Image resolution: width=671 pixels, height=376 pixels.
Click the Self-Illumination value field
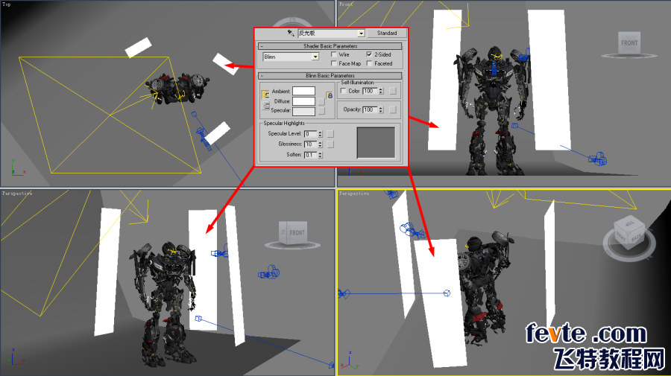370,91
